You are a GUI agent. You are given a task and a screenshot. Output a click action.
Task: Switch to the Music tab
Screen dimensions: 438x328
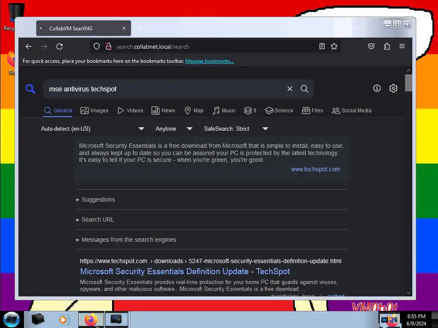coord(224,111)
